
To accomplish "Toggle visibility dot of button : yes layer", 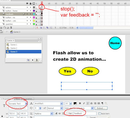I will [x=27, y=21].
